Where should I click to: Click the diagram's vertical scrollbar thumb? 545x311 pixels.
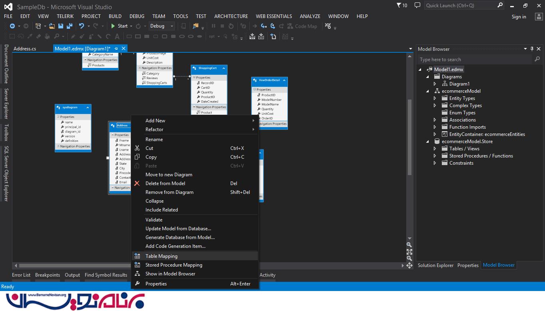tap(409, 136)
